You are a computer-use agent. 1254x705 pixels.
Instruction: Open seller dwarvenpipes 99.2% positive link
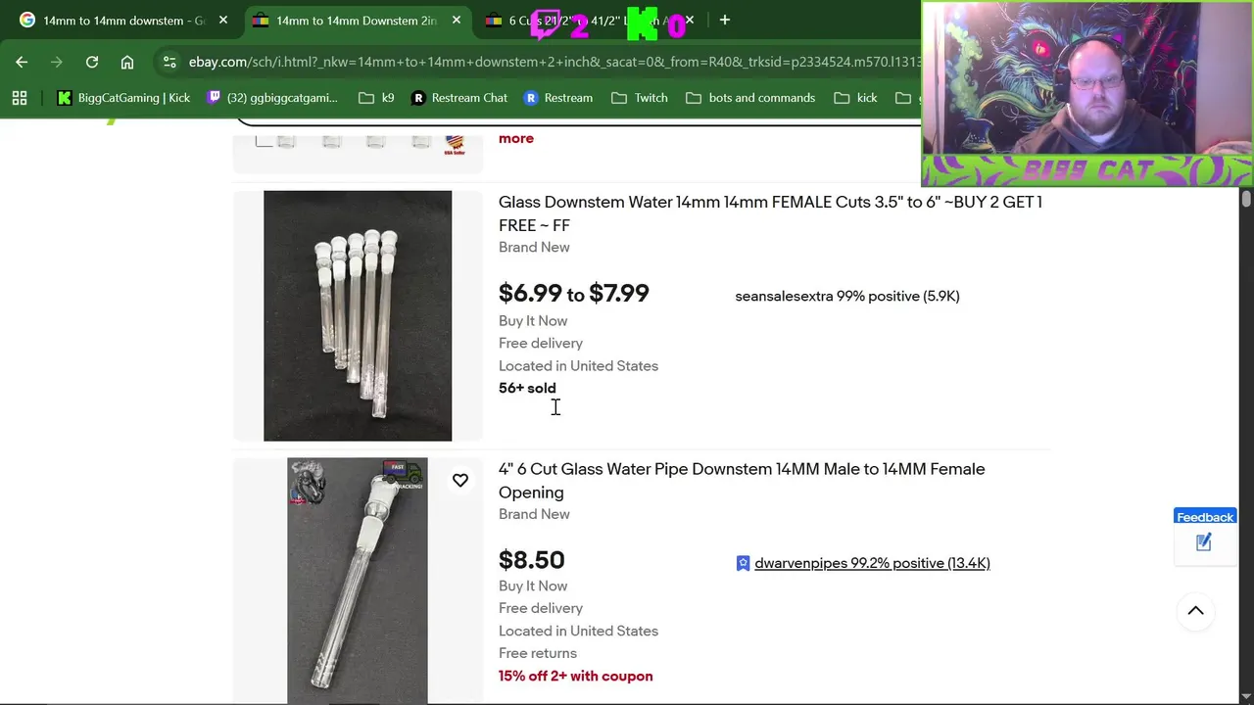[x=872, y=563]
